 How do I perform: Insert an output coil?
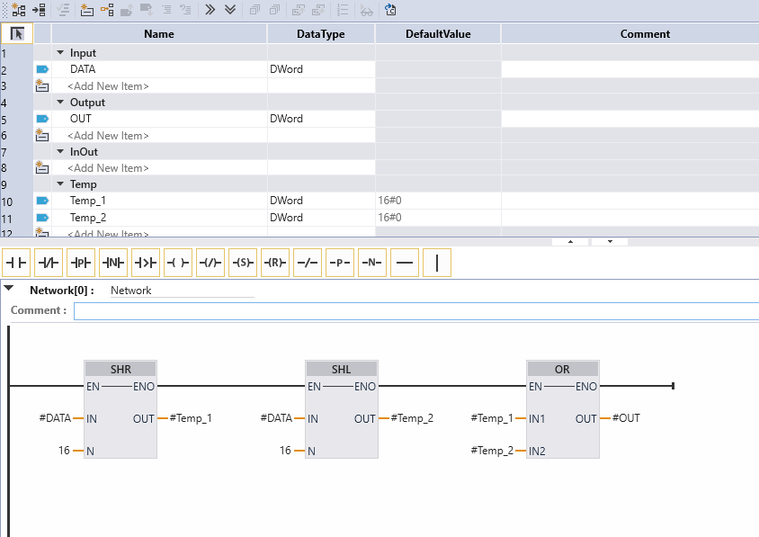tap(178, 263)
